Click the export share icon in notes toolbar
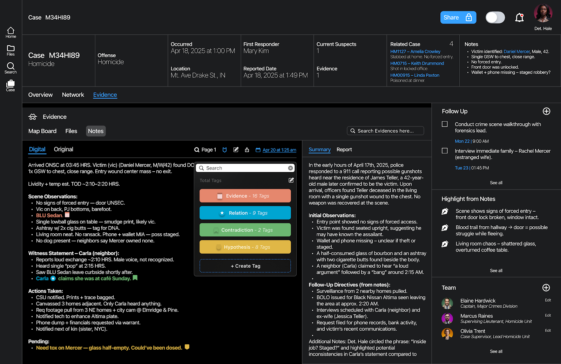 tap(247, 150)
